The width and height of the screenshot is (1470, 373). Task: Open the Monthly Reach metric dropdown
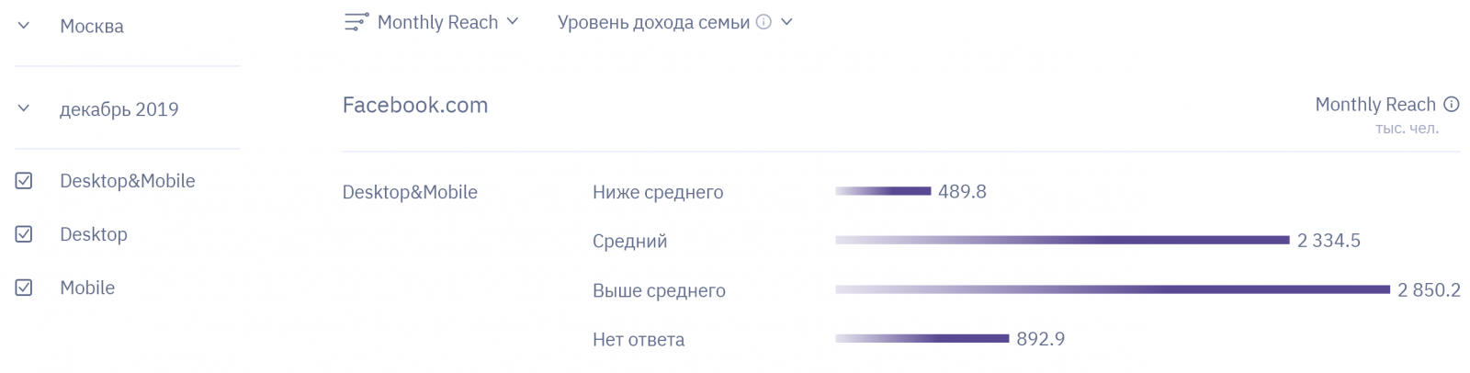pos(513,21)
